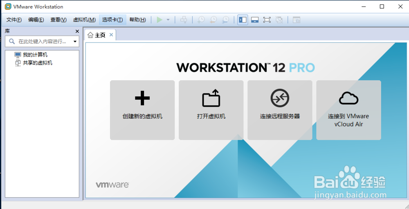The width and height of the screenshot is (409, 209).
Task: Click the full screen mode icon
Action: 267,20
